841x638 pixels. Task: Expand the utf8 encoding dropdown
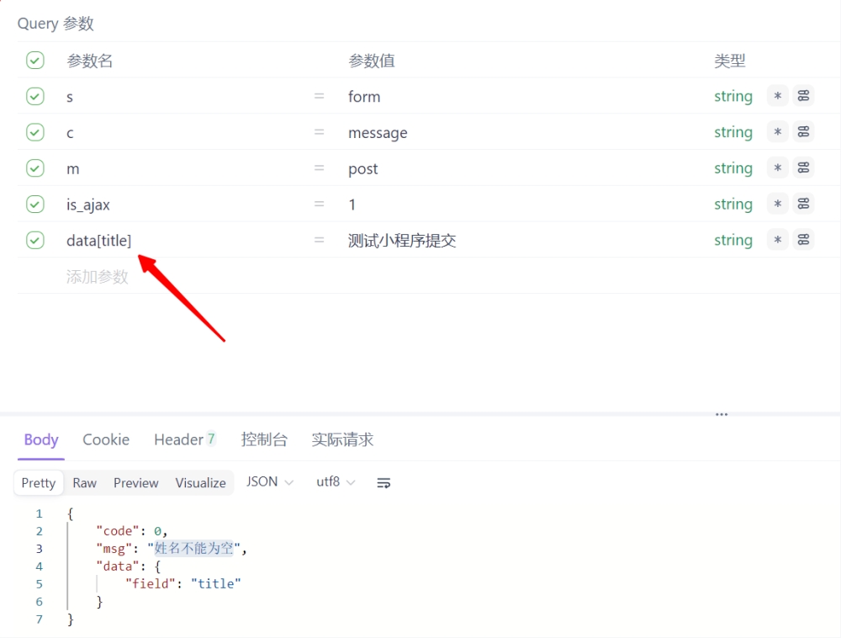336,482
